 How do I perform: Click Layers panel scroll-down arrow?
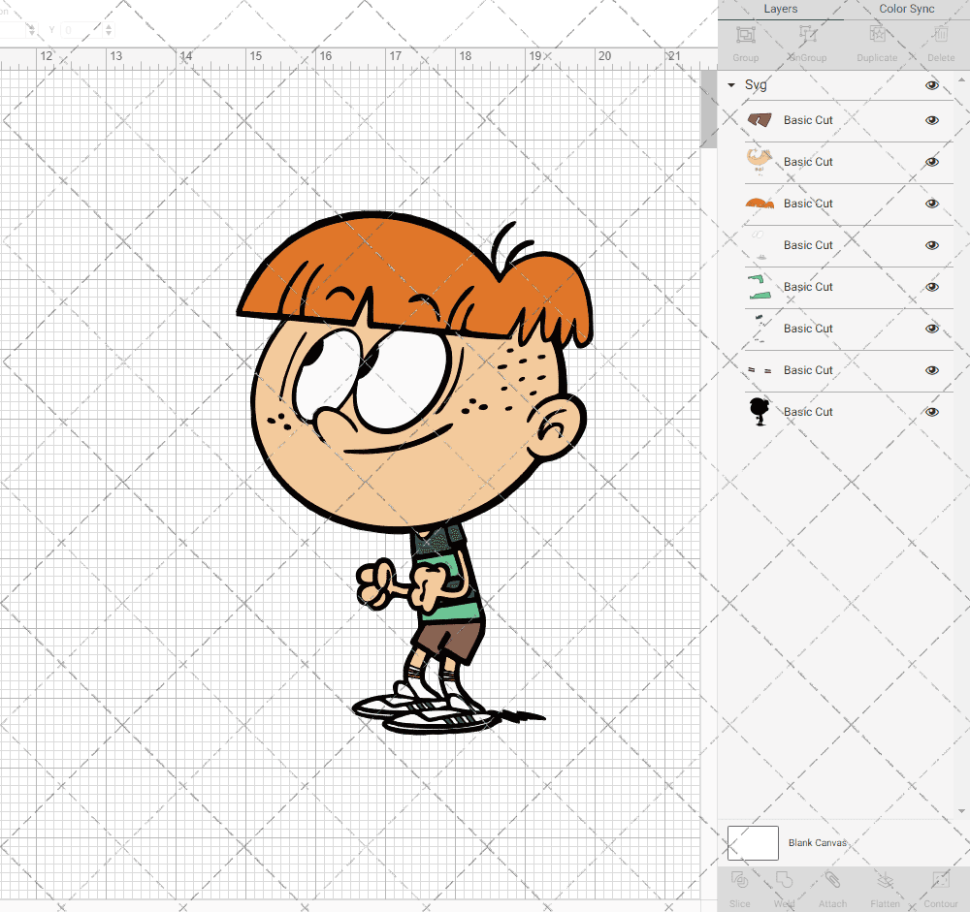(960, 811)
